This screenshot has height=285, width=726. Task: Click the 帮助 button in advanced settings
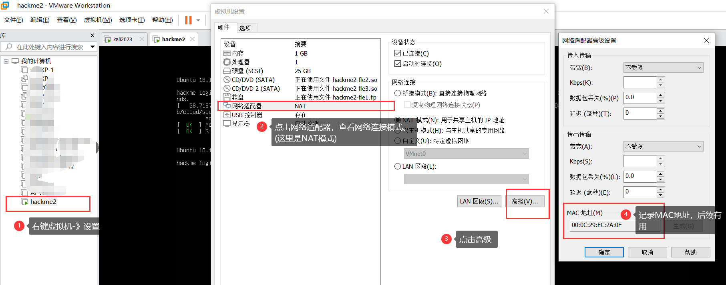pyautogui.click(x=691, y=252)
